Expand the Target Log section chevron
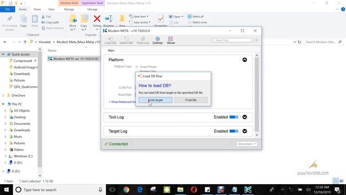The height and width of the screenshot is (195, 346). 245,131
